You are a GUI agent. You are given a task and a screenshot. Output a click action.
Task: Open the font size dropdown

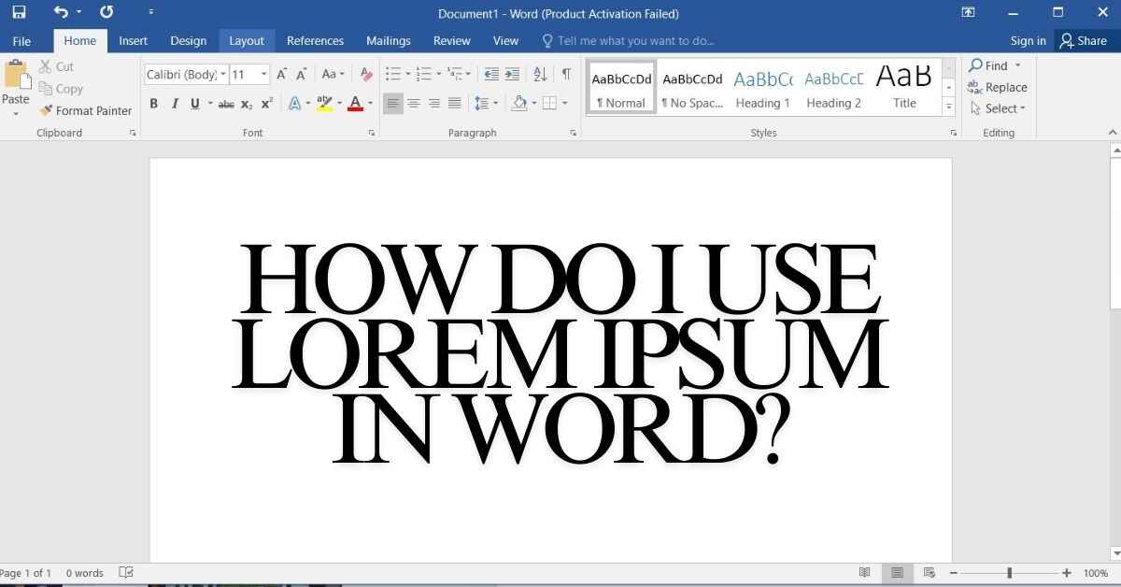click(x=264, y=75)
